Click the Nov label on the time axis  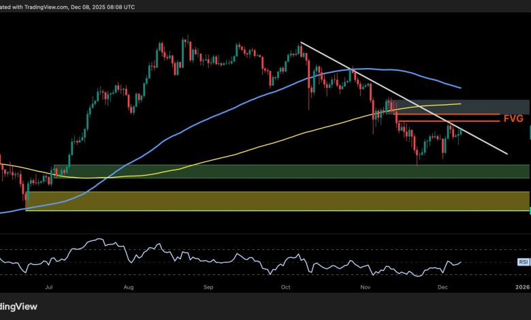pos(366,288)
